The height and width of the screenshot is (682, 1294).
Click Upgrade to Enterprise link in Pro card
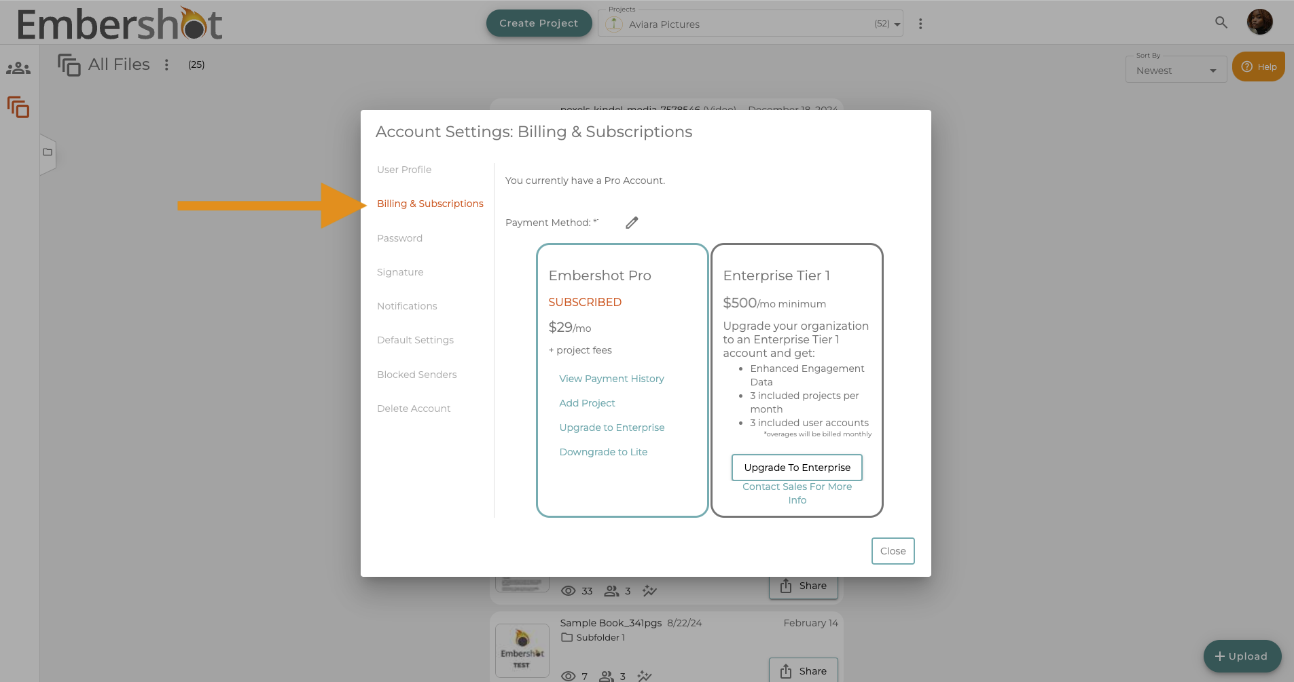611,428
